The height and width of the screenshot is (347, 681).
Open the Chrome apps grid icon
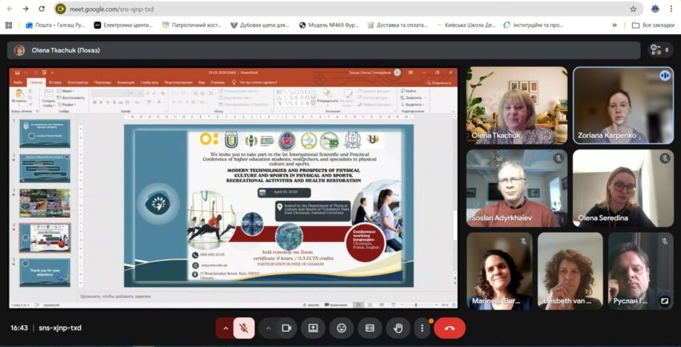9,25
